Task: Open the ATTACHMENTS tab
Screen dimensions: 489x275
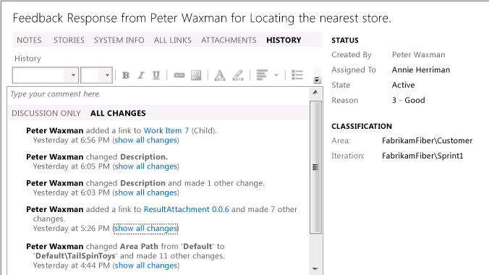Action: click(229, 40)
